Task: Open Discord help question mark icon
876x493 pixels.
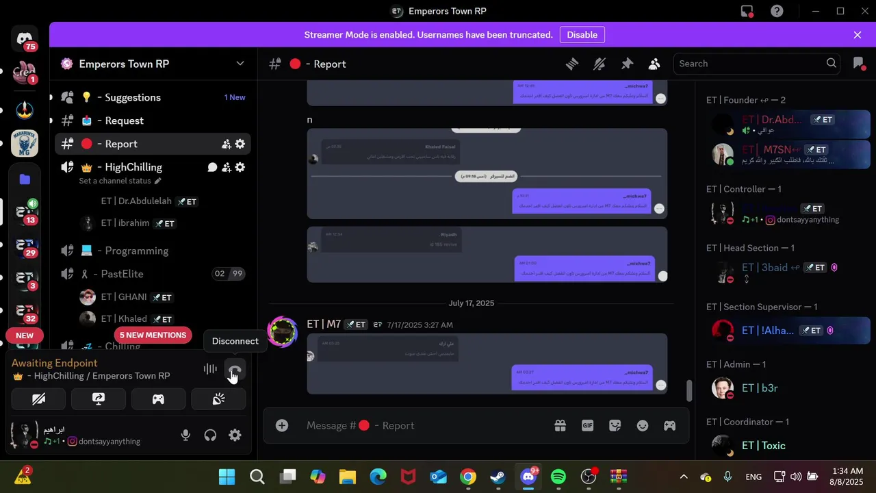Action: (x=777, y=11)
